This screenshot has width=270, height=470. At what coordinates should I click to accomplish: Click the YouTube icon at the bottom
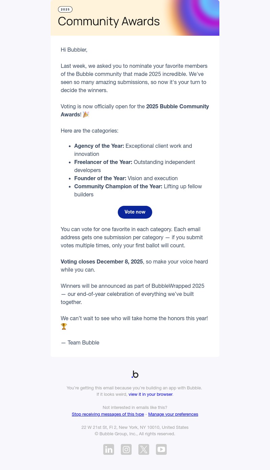click(x=161, y=449)
